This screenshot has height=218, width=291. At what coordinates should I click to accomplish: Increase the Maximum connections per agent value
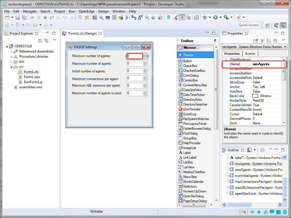click(145, 77)
